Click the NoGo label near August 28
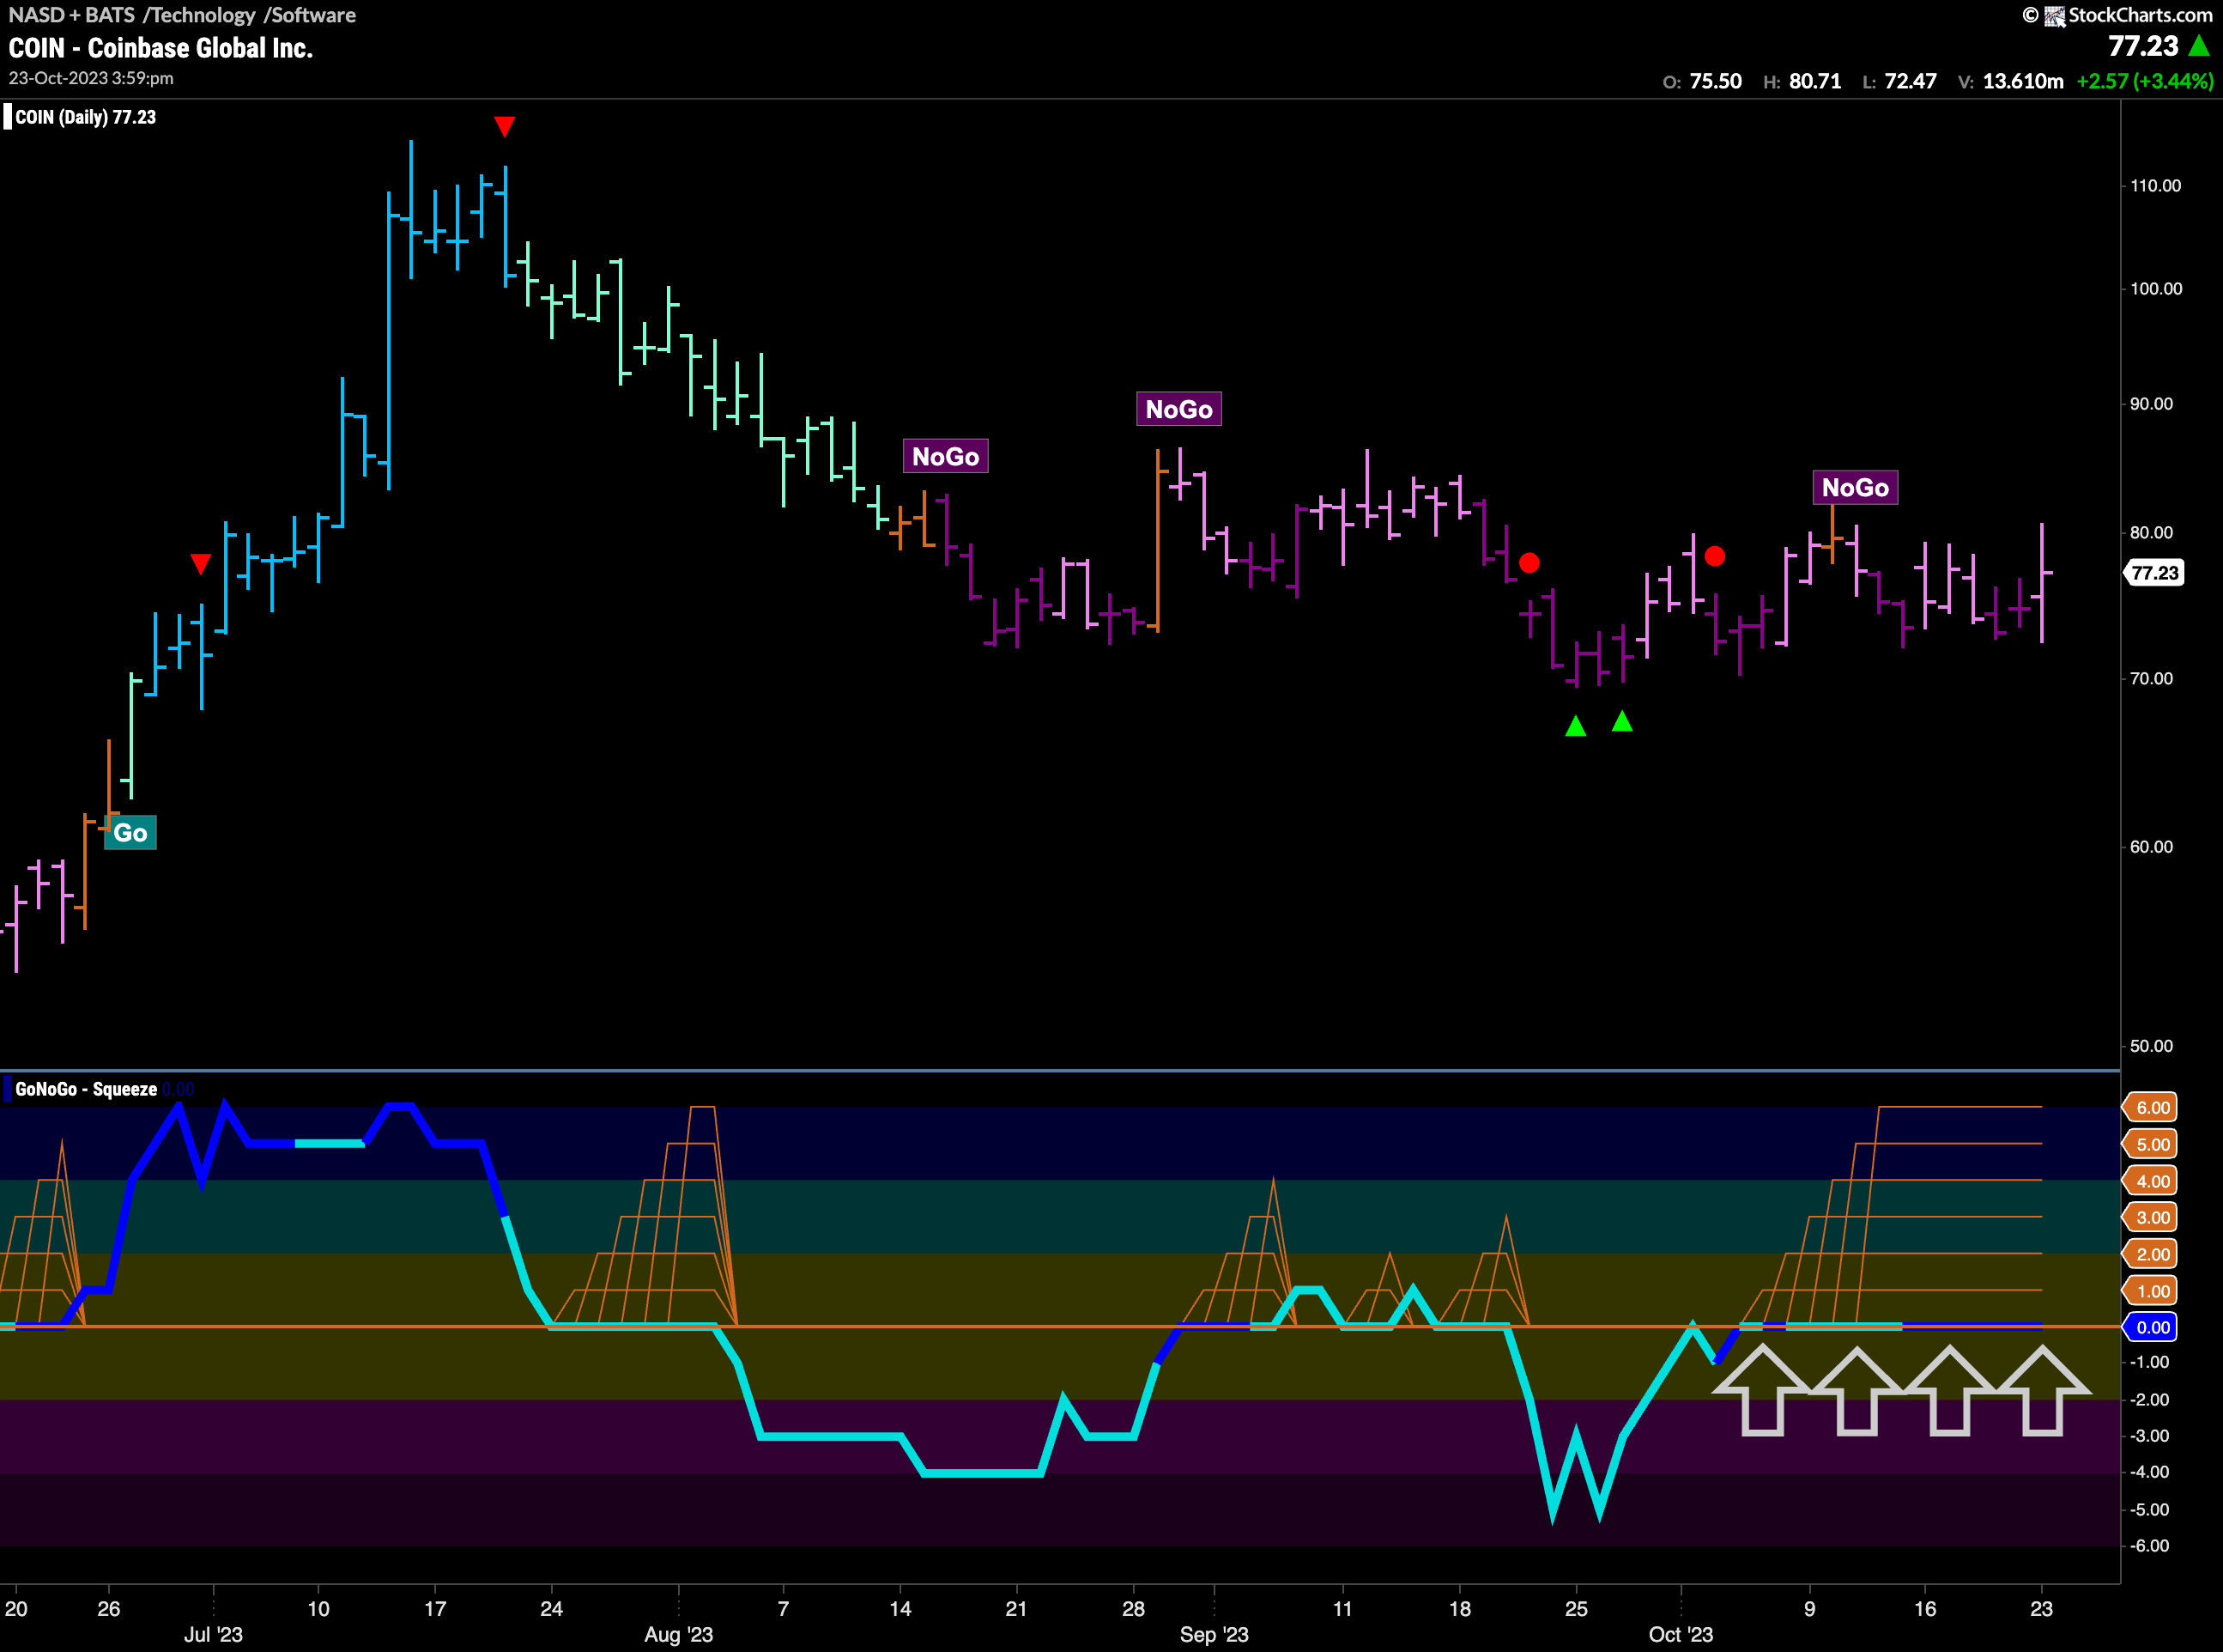 (1178, 409)
